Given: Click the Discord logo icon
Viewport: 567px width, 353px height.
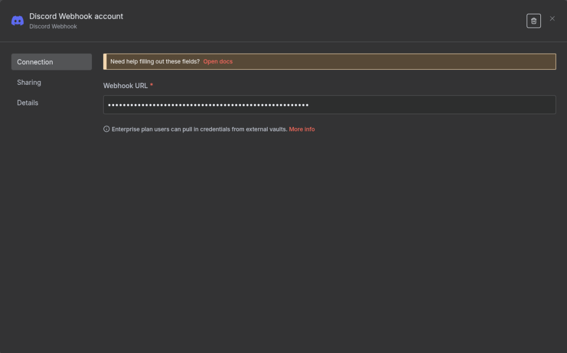Looking at the screenshot, I should tap(18, 21).
